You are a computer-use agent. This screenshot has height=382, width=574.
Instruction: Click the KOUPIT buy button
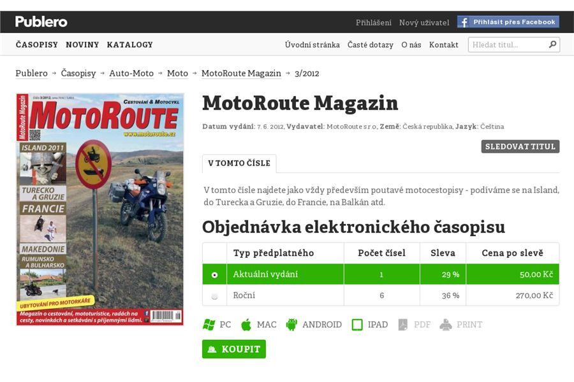click(234, 349)
